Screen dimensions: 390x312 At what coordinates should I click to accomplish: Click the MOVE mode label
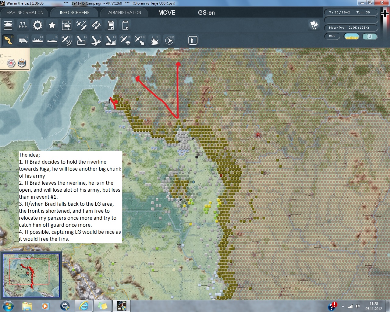tap(167, 12)
